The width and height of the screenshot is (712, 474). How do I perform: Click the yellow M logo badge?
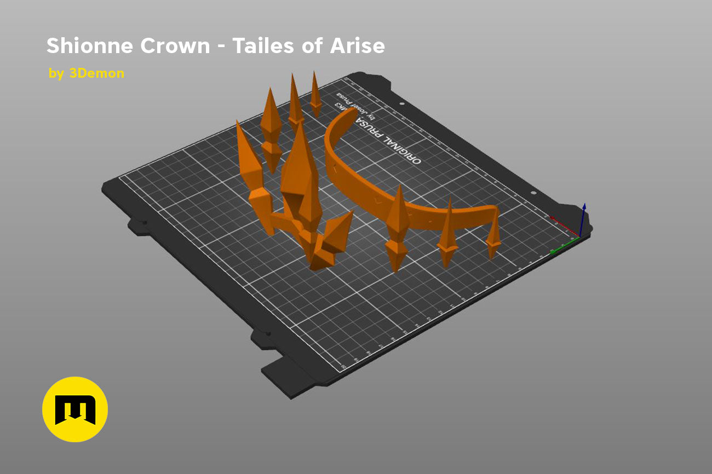(75, 409)
